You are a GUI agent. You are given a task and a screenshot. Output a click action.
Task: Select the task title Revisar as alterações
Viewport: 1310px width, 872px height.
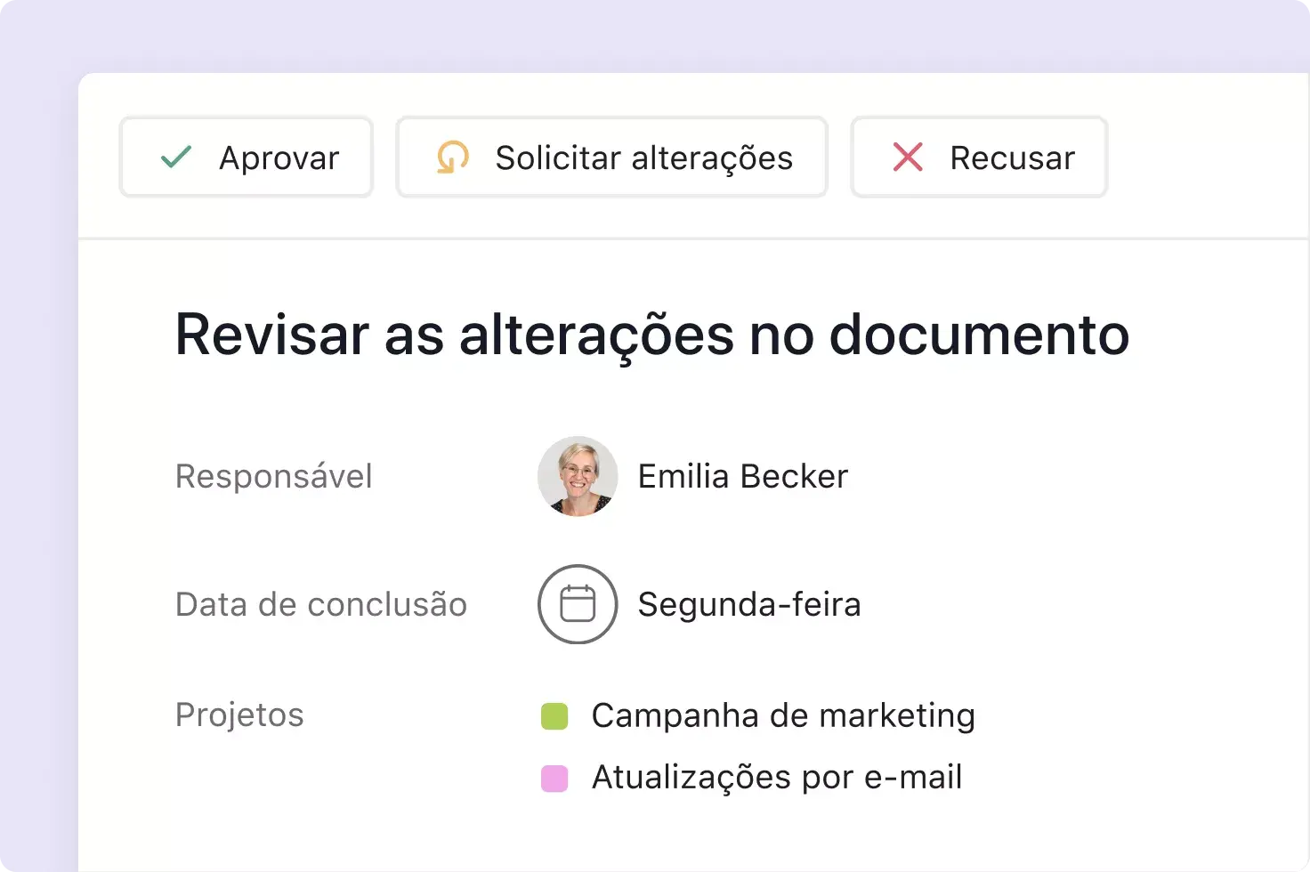[652, 335]
